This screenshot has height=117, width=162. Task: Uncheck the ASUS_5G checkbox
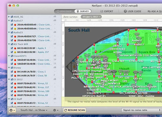coord(12,17)
